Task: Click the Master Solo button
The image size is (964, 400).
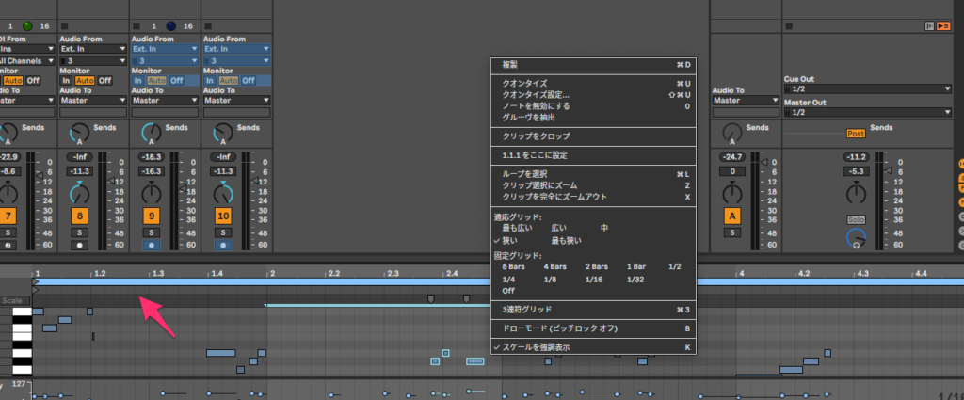Action: pos(855,218)
